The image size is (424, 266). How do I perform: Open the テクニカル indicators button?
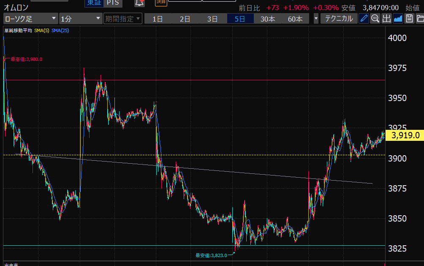tap(339, 19)
